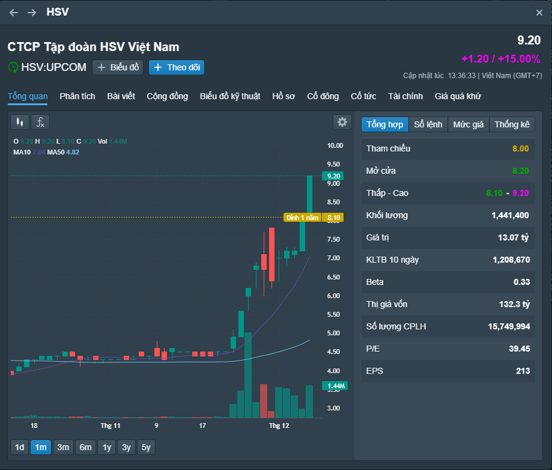Select the Thống kê panel tab

pyautogui.click(x=512, y=124)
